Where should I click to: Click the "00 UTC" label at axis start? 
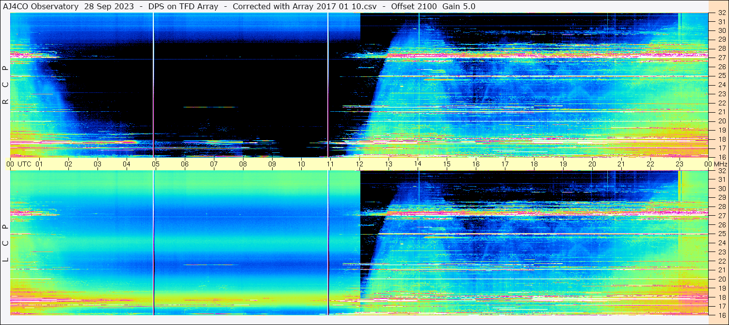point(19,164)
